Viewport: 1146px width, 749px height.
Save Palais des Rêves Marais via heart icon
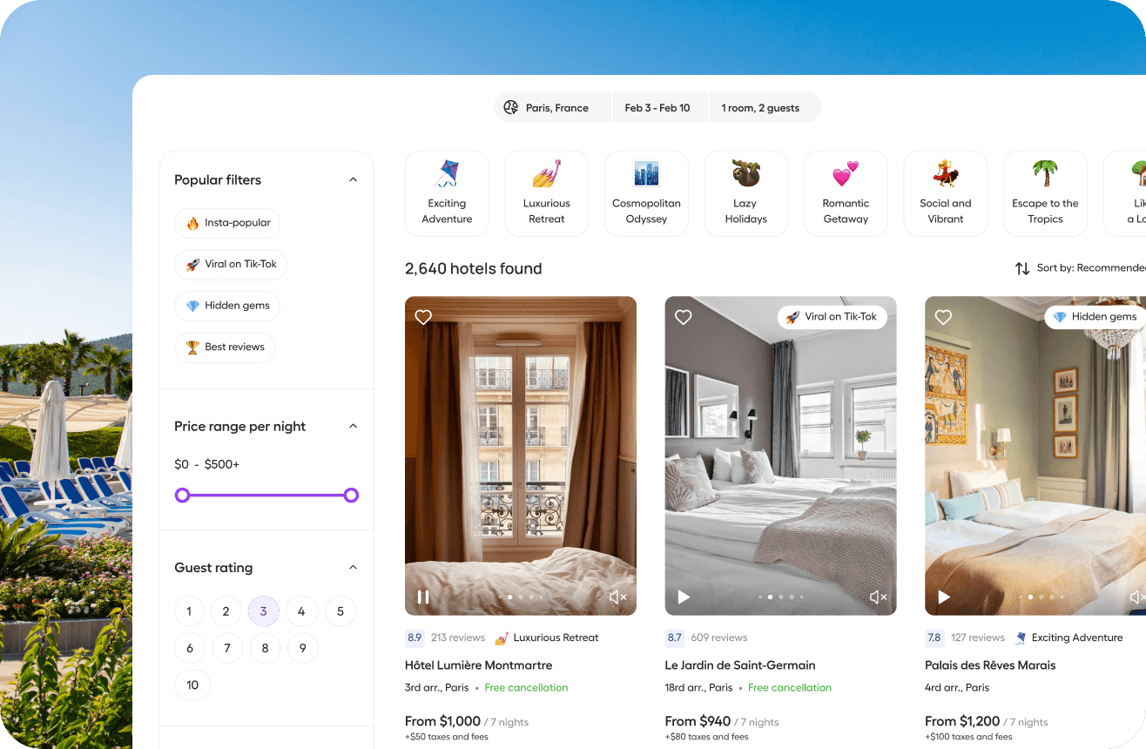point(943,318)
